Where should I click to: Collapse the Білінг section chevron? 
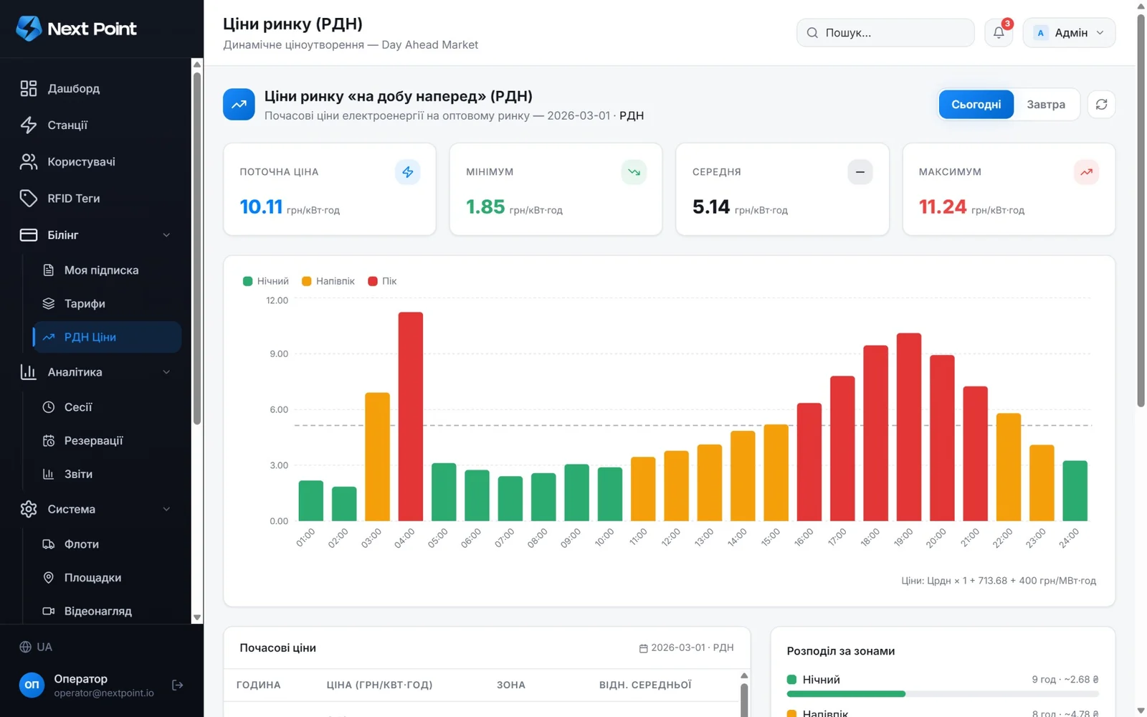(166, 235)
